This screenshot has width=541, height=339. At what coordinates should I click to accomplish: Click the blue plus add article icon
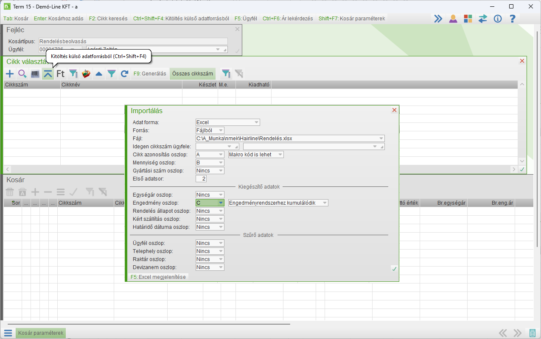(9, 74)
